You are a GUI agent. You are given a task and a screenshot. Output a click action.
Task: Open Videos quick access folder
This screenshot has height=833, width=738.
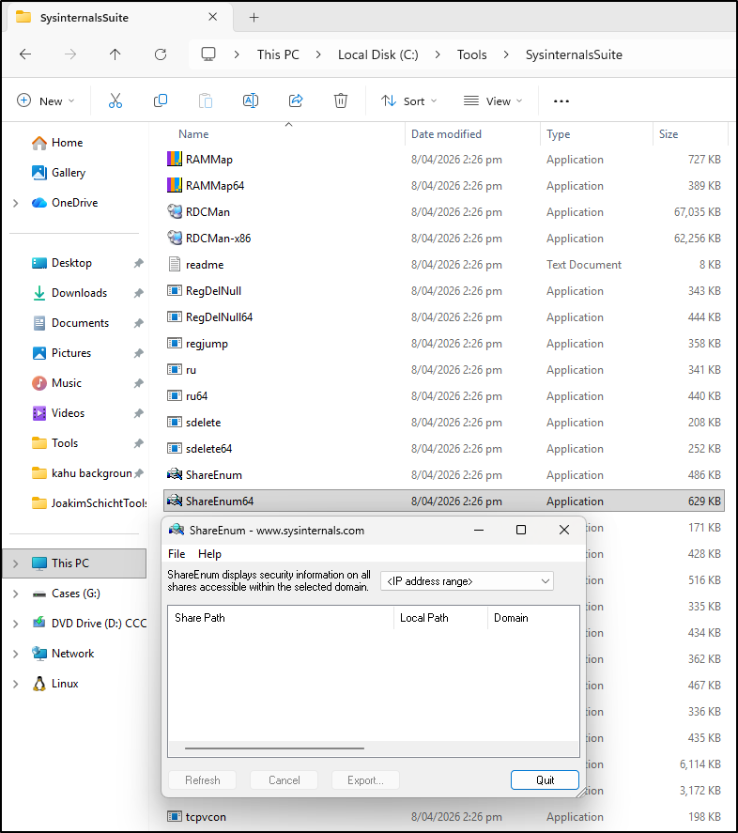(x=68, y=413)
